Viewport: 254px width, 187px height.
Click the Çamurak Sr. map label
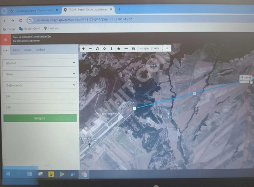coord(151,66)
